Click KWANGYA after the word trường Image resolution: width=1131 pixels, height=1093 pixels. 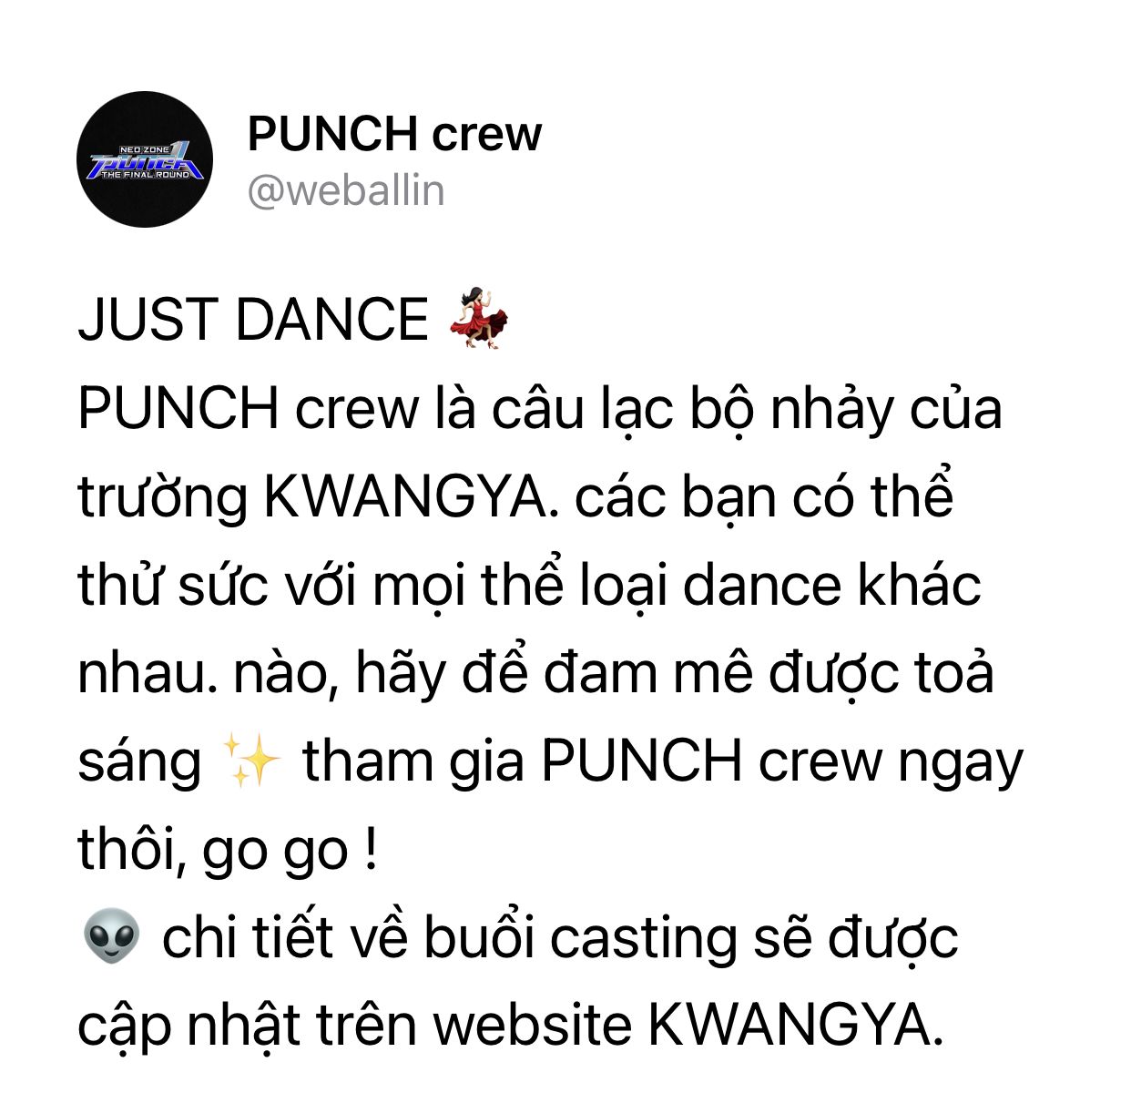tap(412, 497)
